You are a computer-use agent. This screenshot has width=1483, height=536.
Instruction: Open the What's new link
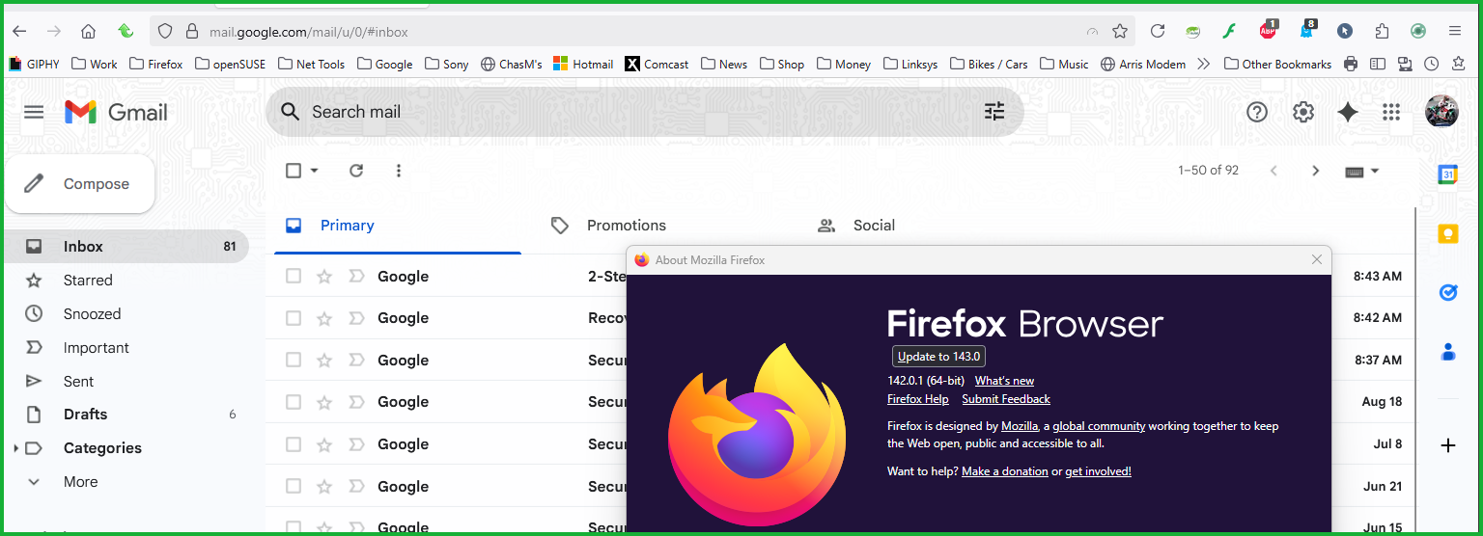pos(1004,381)
